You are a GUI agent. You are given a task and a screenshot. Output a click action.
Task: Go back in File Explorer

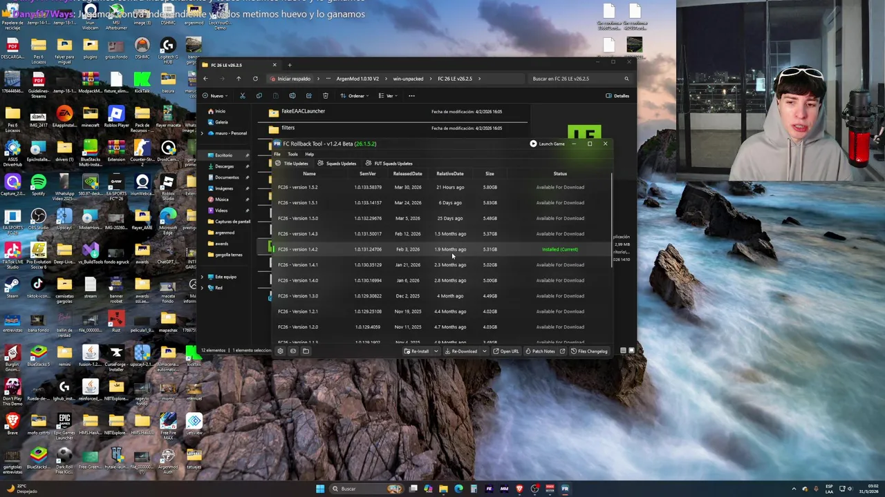(x=205, y=79)
